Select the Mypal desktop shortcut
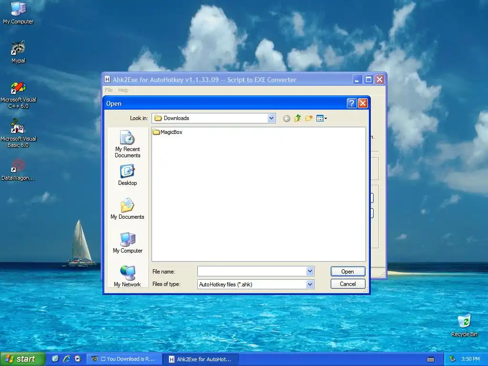 tap(18, 52)
